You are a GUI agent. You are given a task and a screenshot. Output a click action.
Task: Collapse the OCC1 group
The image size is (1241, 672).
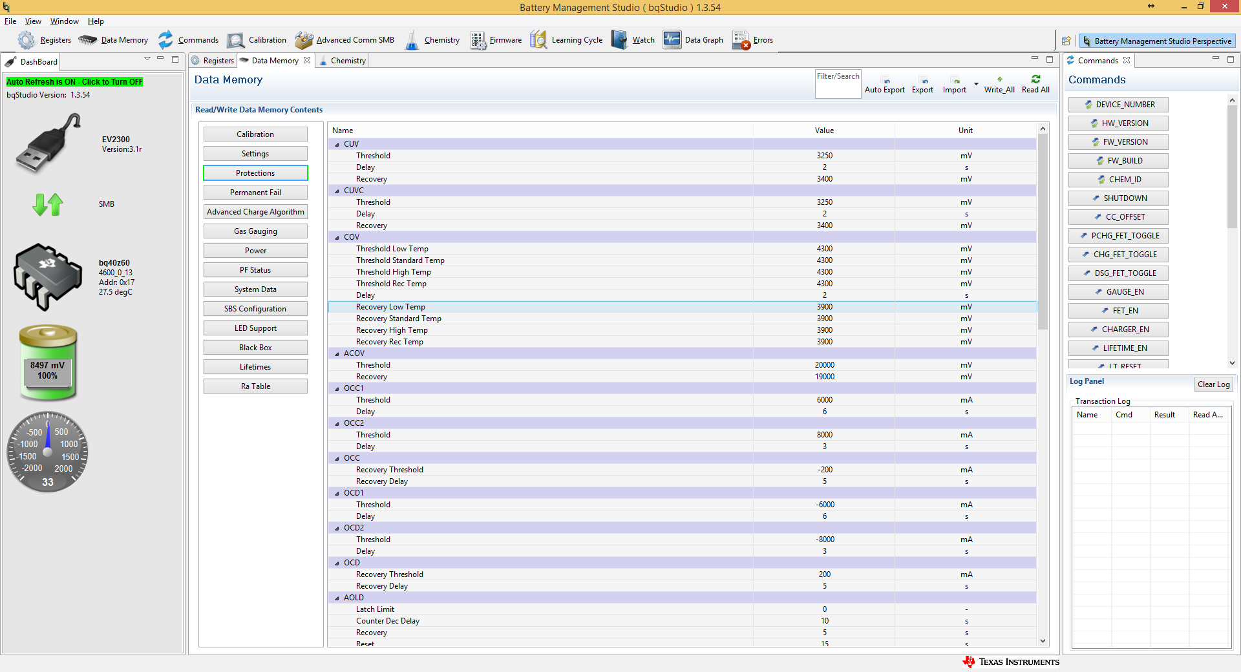pos(337,389)
